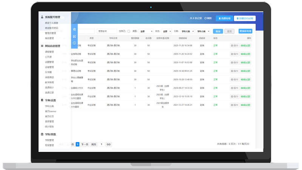Viewport: 302px width, 170px height.
Task: Open 学院管理 in the sidebar
Action: [x=49, y=140]
